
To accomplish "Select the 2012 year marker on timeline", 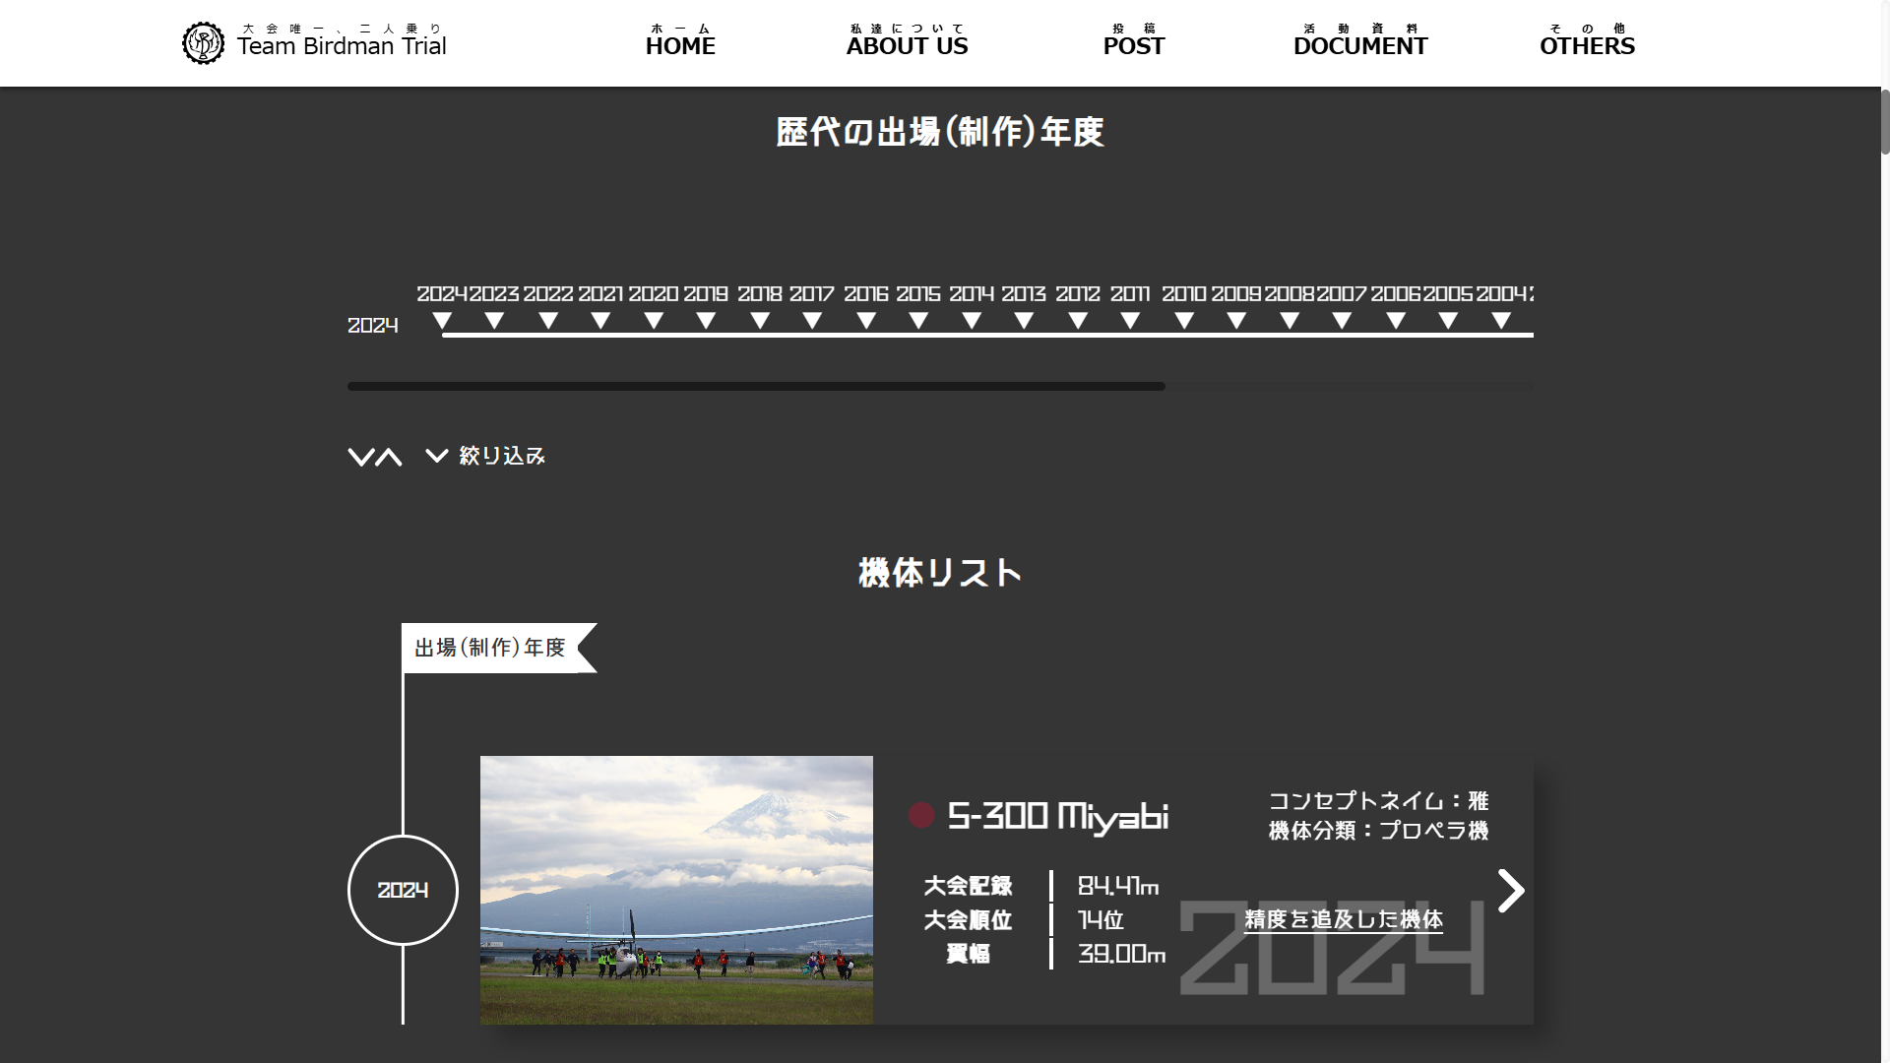I will pos(1078,322).
